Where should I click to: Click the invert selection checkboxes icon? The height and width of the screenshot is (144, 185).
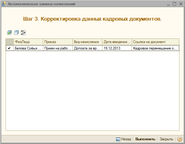[x=23, y=32]
